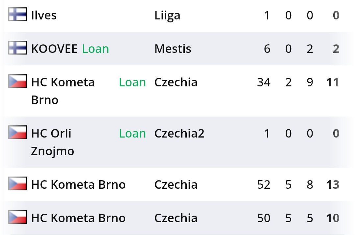This screenshot has width=355, height=235.
Task: Click the Mestis league name
Action: (x=173, y=49)
